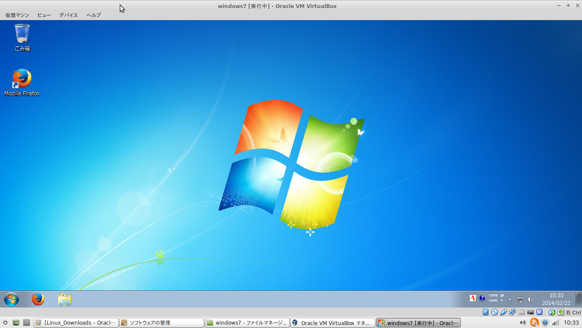Toggle the CAPS lock indicator
582x328 pixels.
(x=493, y=296)
